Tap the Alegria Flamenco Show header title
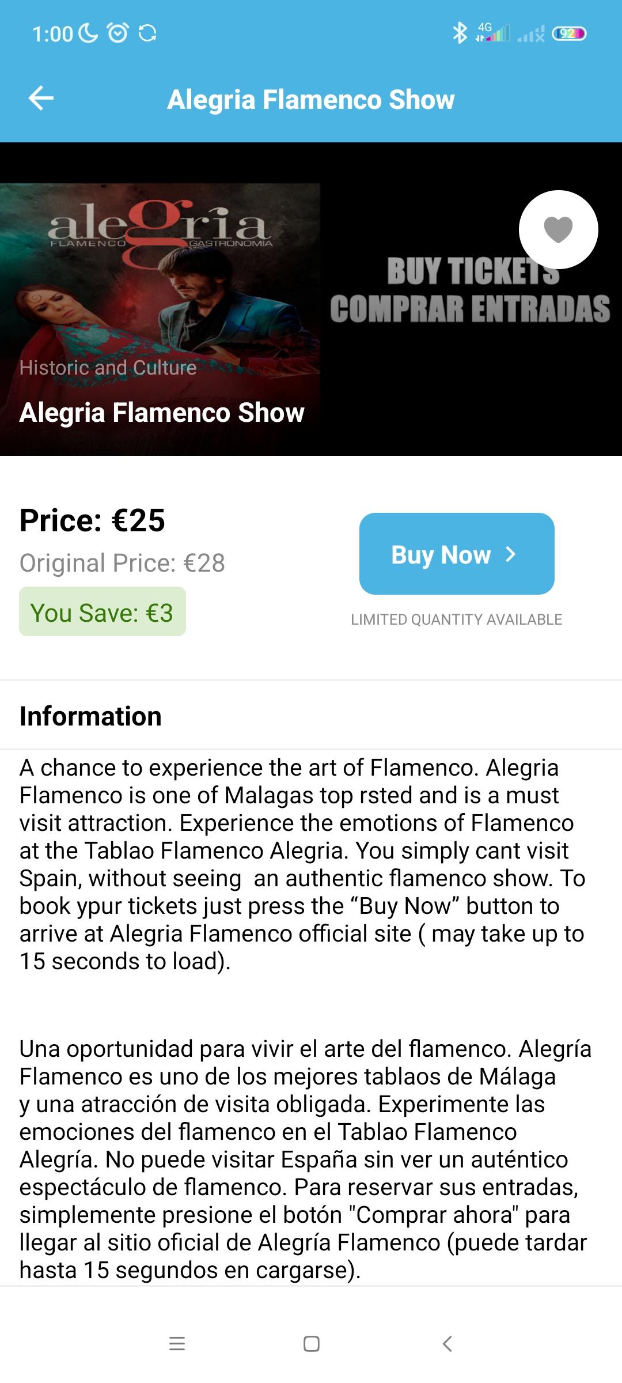 pos(311,99)
